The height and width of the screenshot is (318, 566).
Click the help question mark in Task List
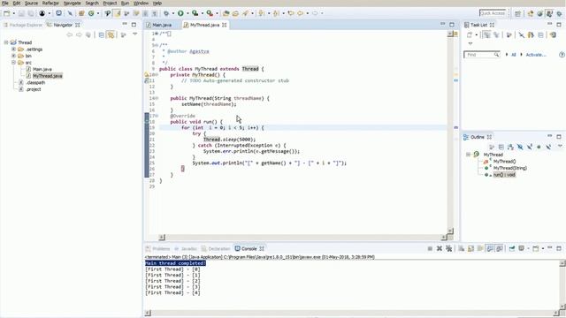[562, 55]
